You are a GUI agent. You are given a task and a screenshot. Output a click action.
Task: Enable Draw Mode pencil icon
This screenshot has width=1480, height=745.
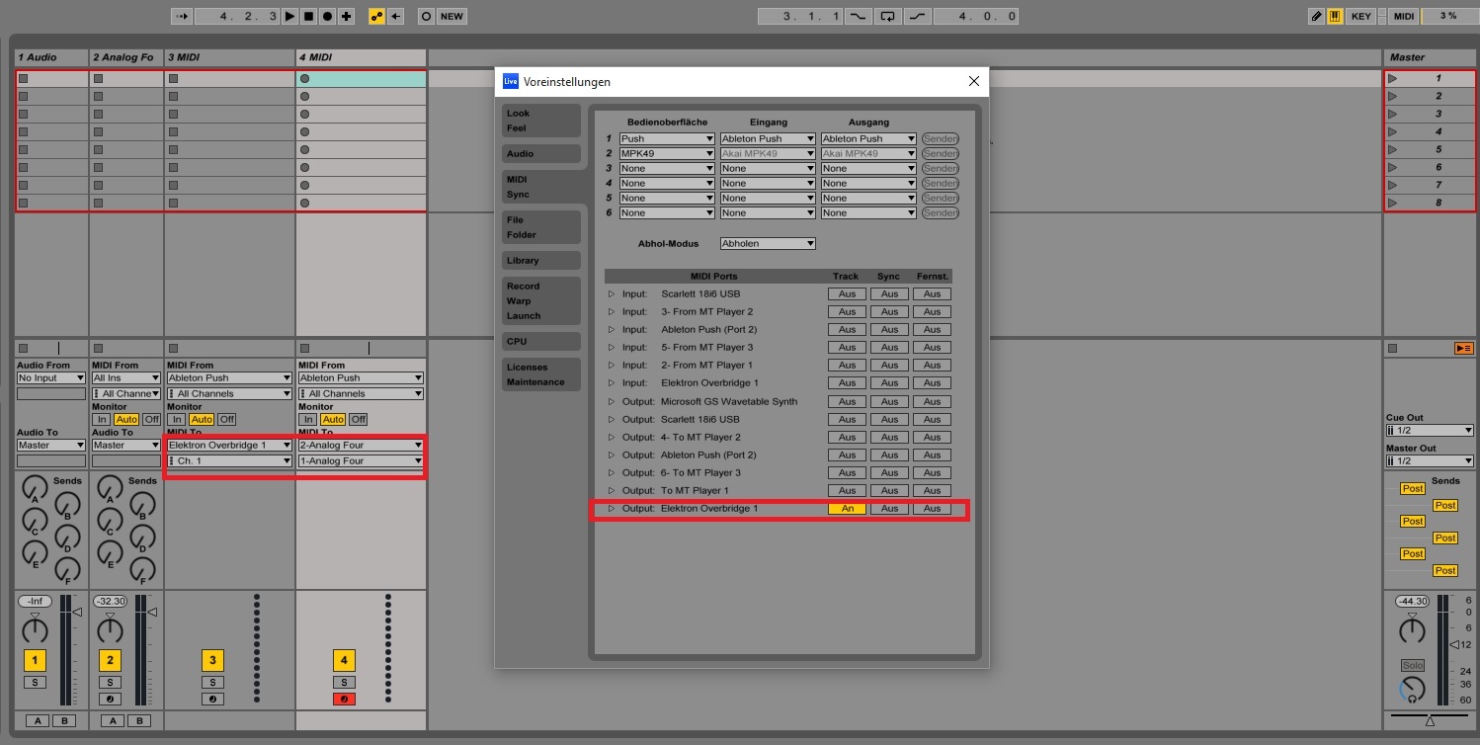point(1316,16)
